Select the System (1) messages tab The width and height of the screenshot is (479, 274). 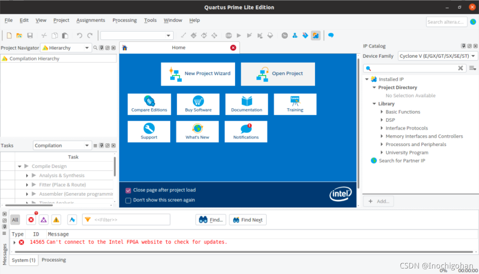point(24,260)
